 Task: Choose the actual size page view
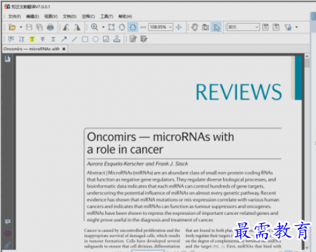pos(111,27)
